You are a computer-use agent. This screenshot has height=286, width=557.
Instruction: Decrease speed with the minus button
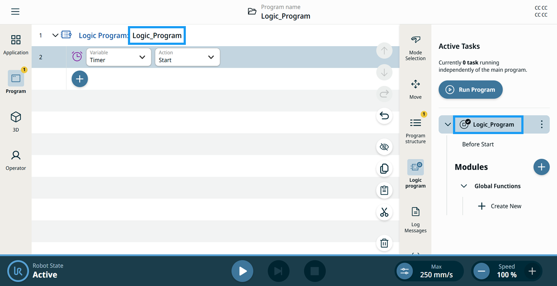click(481, 271)
